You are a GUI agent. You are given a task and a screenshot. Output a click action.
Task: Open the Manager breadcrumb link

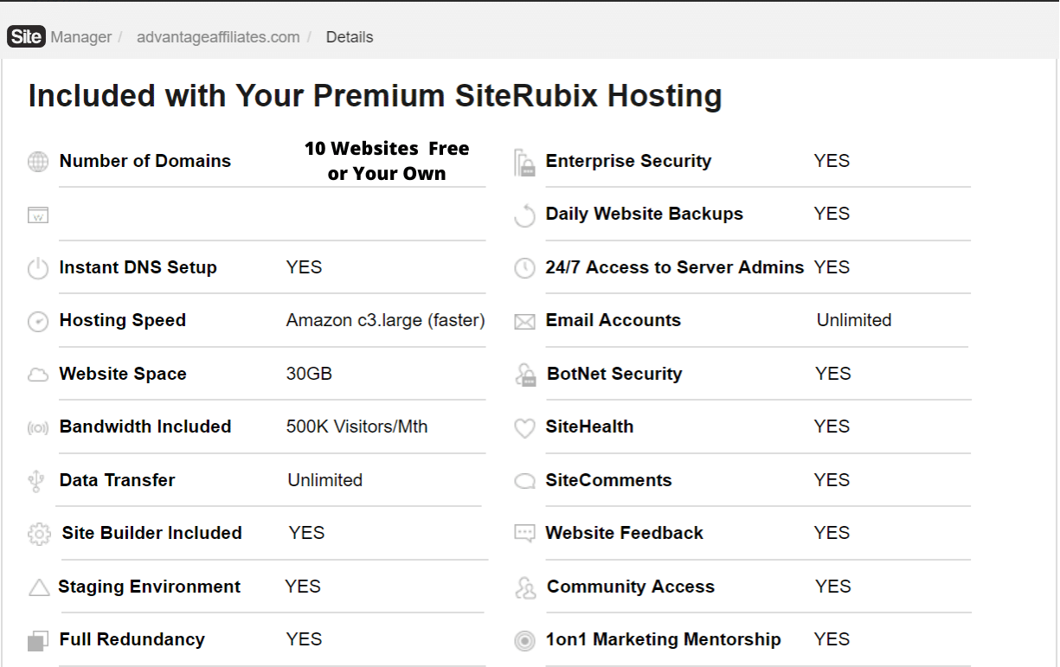click(x=81, y=37)
